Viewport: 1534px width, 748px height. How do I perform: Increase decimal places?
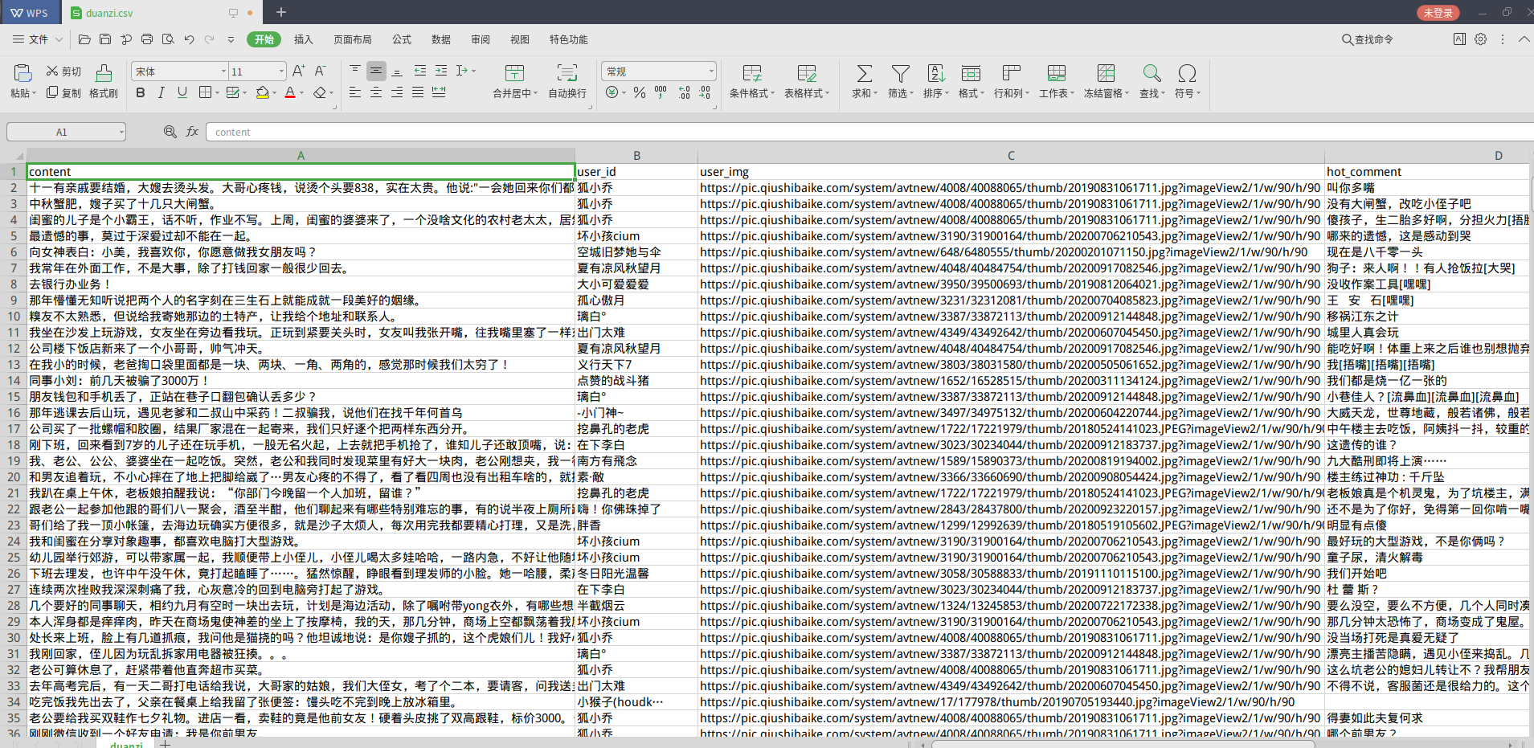click(x=684, y=93)
